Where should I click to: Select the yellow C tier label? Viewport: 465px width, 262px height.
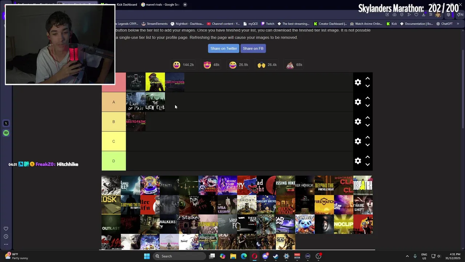tap(114, 141)
